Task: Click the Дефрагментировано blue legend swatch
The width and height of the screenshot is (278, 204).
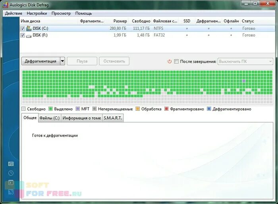Action: click(209, 109)
